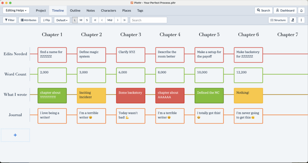
Task: Open the Notes tab
Action: pyautogui.click(x=91, y=10)
